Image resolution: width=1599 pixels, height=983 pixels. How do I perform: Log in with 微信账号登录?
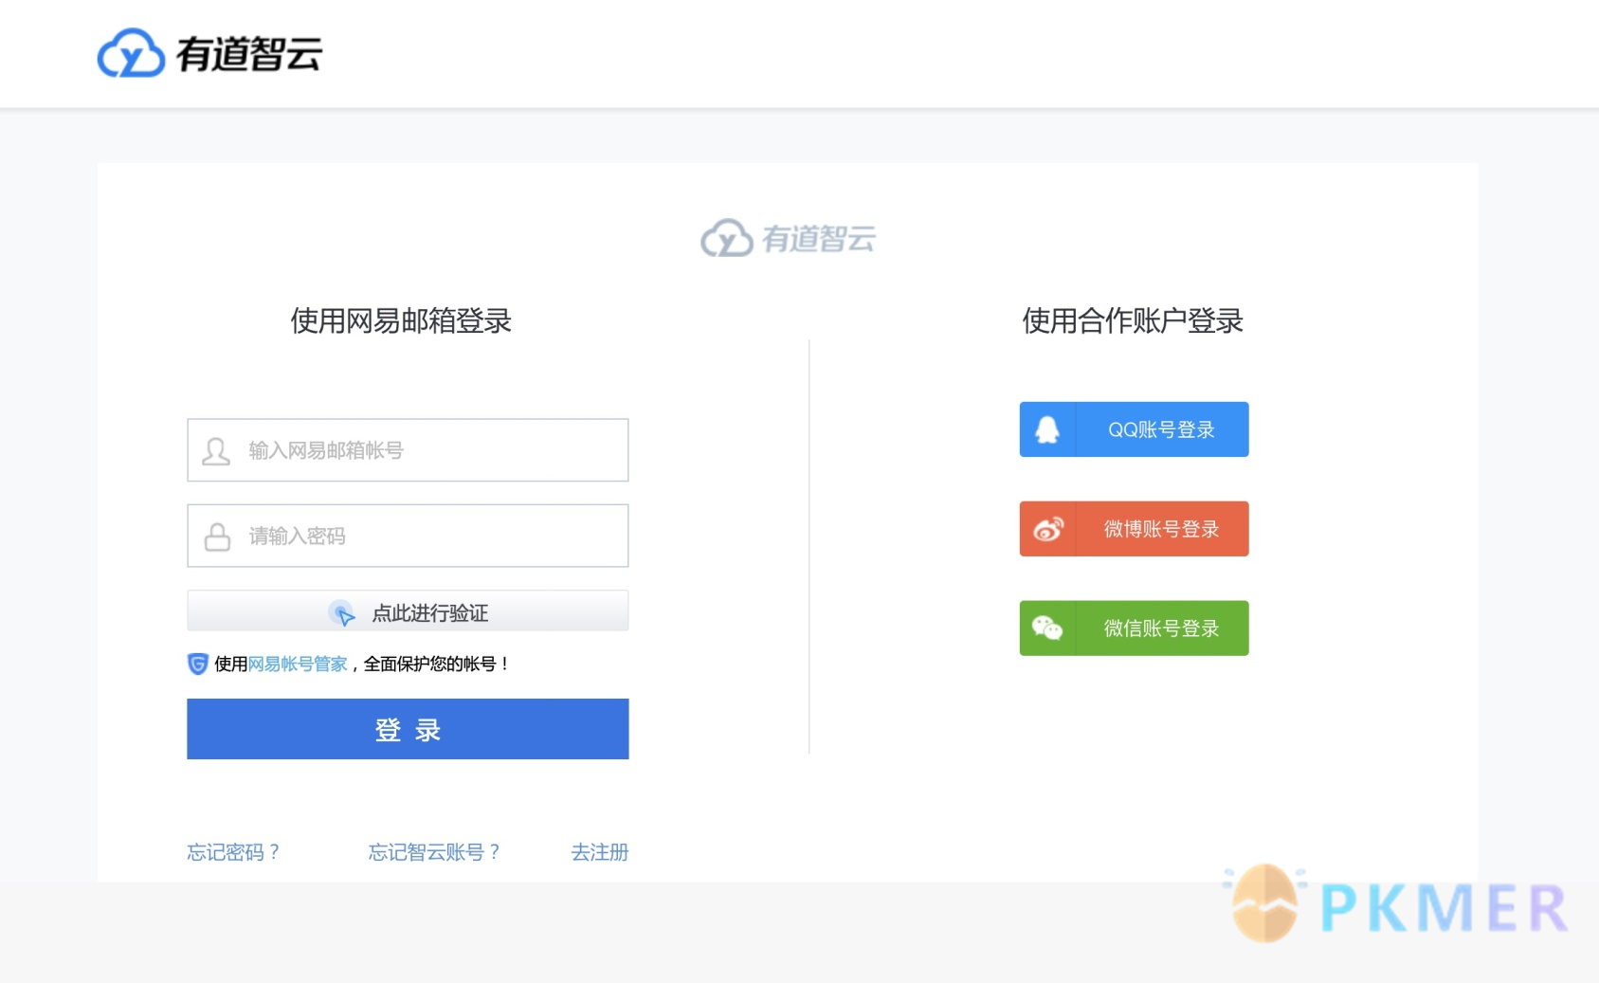click(x=1134, y=628)
